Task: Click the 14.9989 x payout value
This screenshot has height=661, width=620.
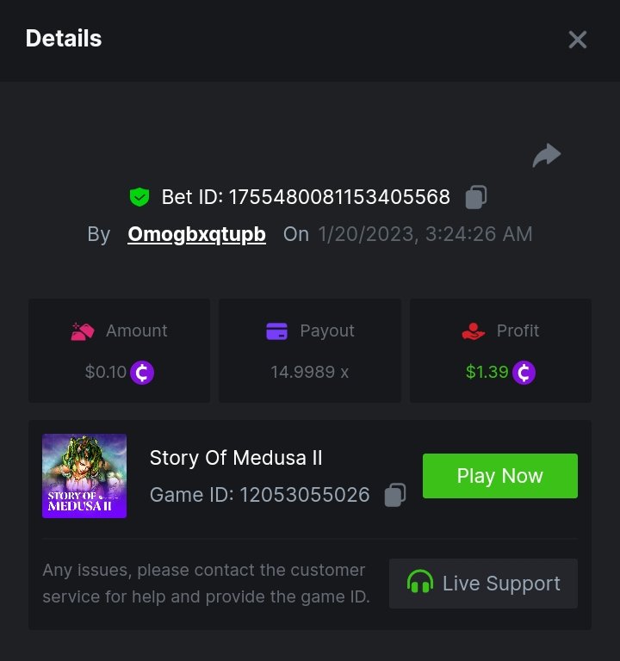Action: (309, 373)
